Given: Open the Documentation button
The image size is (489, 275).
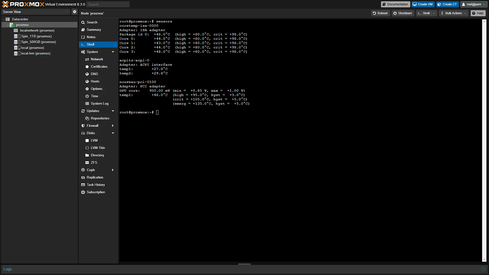Looking at the screenshot, I should [395, 4].
